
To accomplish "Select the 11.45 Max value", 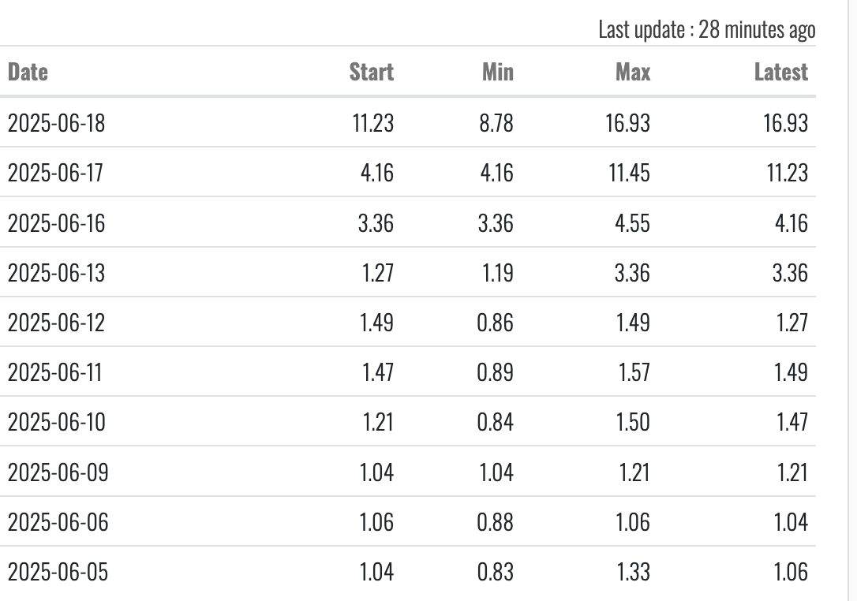I will pos(628,173).
